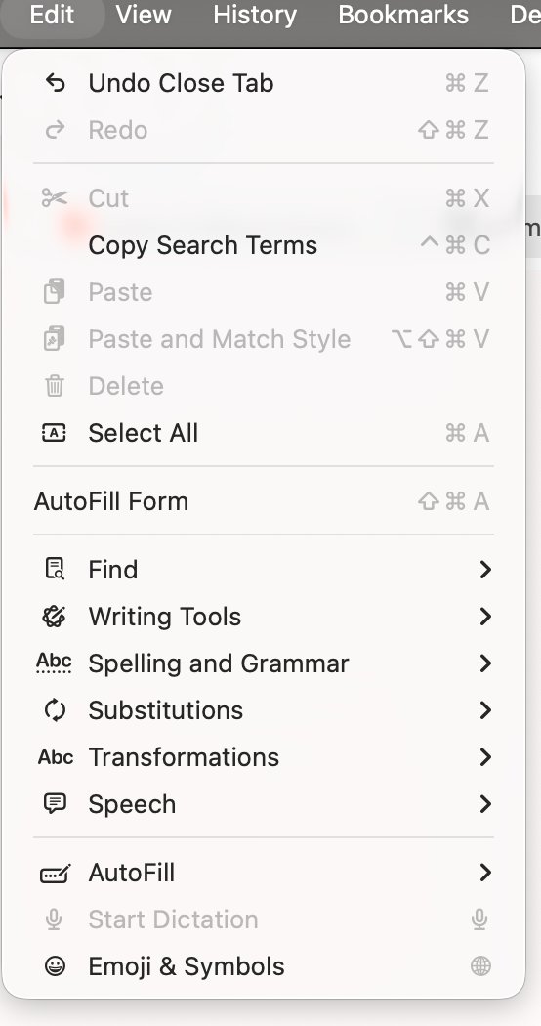
Task: Click the Substitutions circular arrows icon
Action: click(x=55, y=710)
